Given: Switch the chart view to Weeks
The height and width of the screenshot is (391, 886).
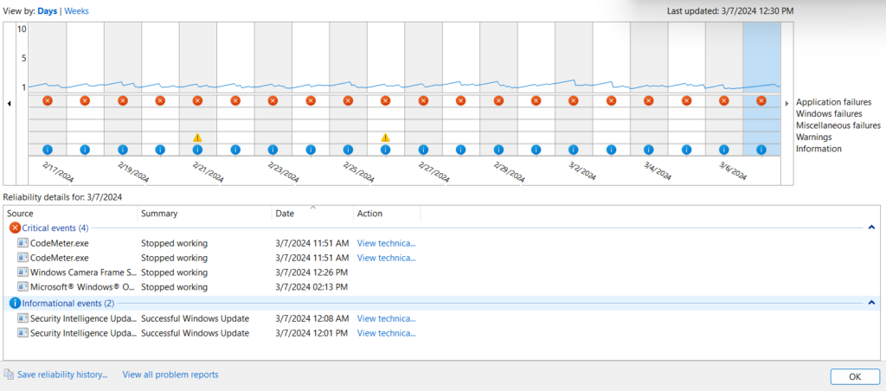Looking at the screenshot, I should (76, 11).
